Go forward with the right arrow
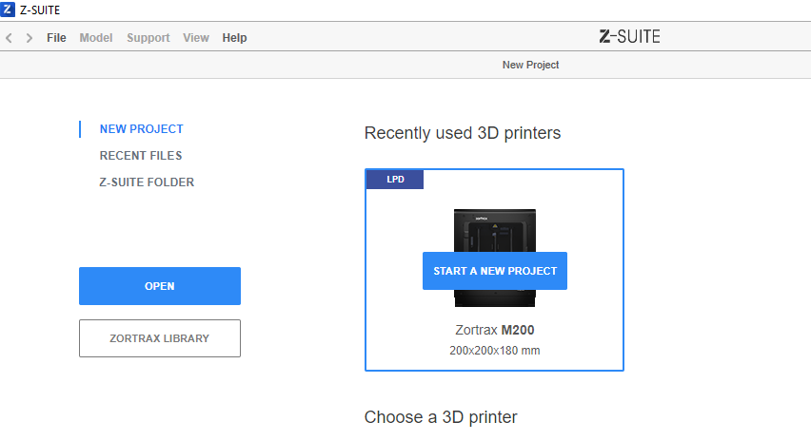The height and width of the screenshot is (441, 811). point(30,38)
